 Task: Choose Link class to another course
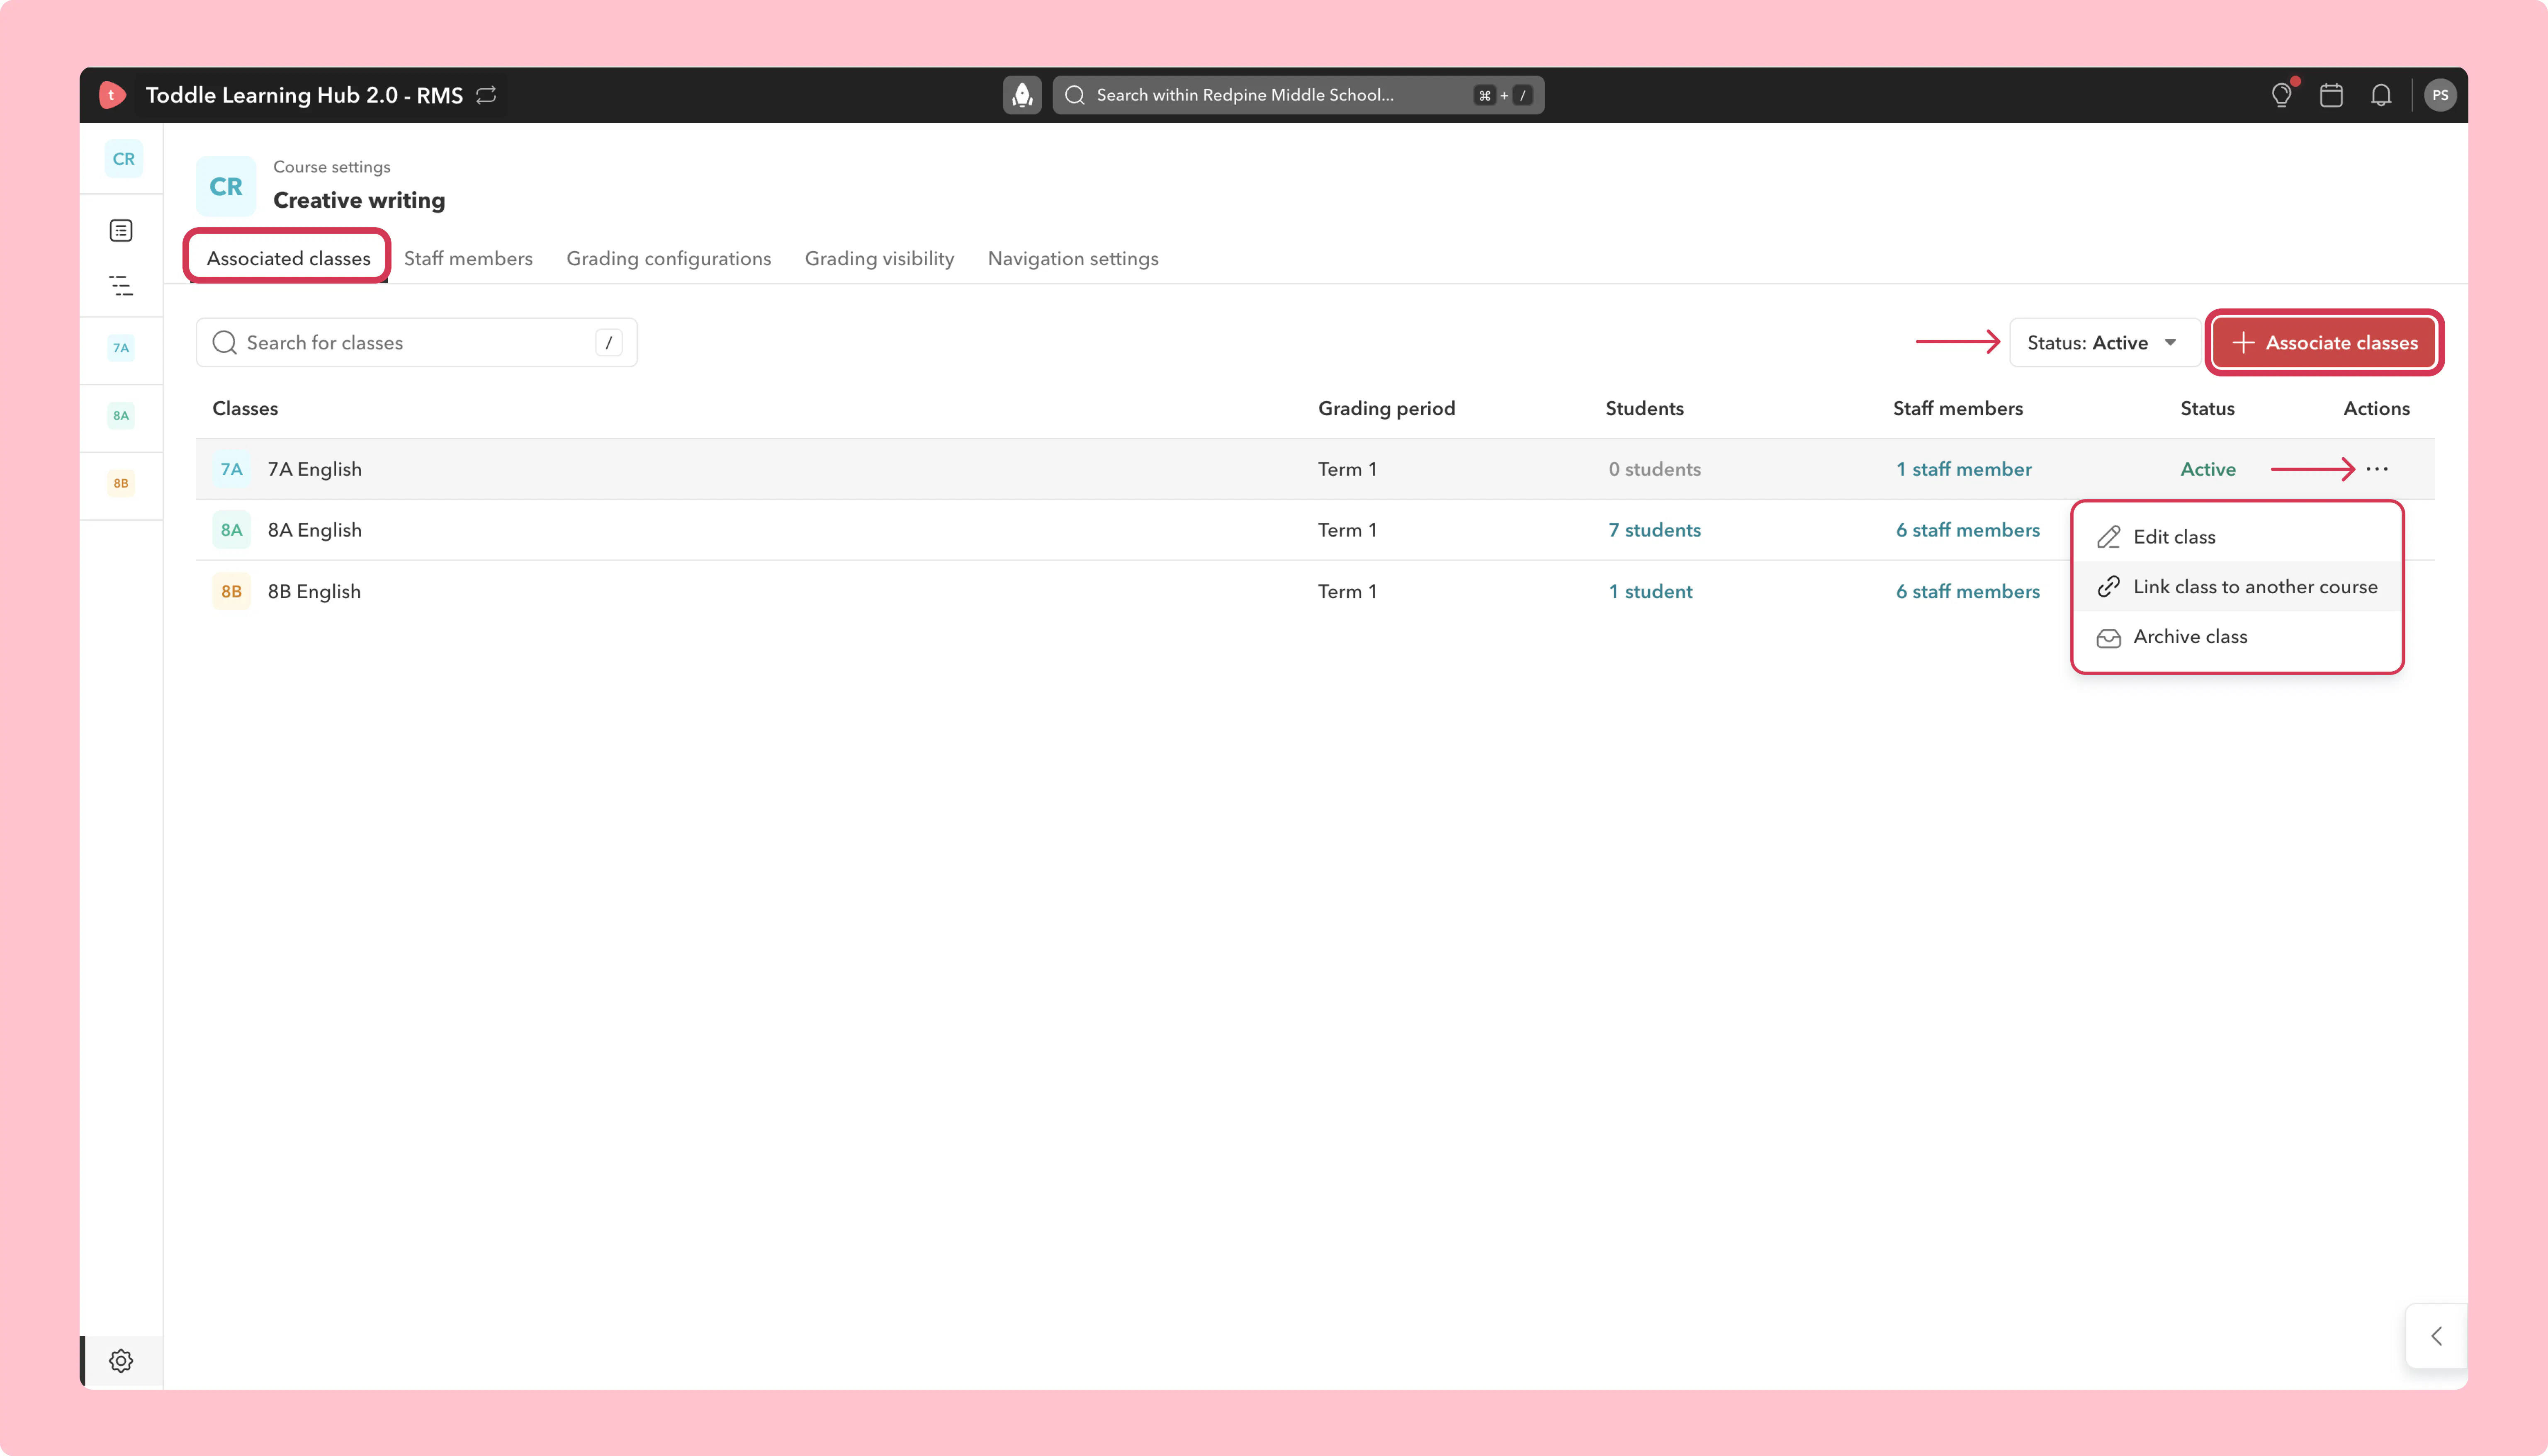tap(2237, 587)
